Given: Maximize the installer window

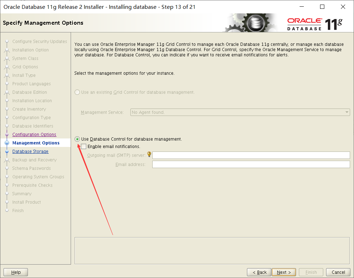Looking at the screenshot, I should tap(322, 7).
